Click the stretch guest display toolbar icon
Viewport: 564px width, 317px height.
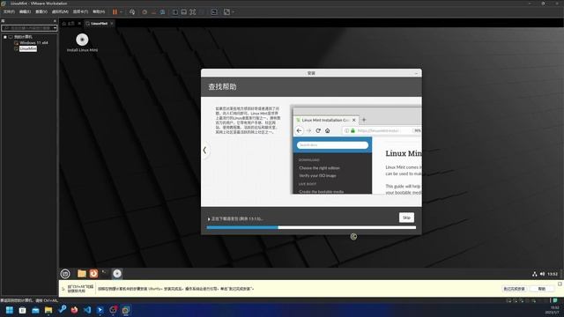[226, 11]
